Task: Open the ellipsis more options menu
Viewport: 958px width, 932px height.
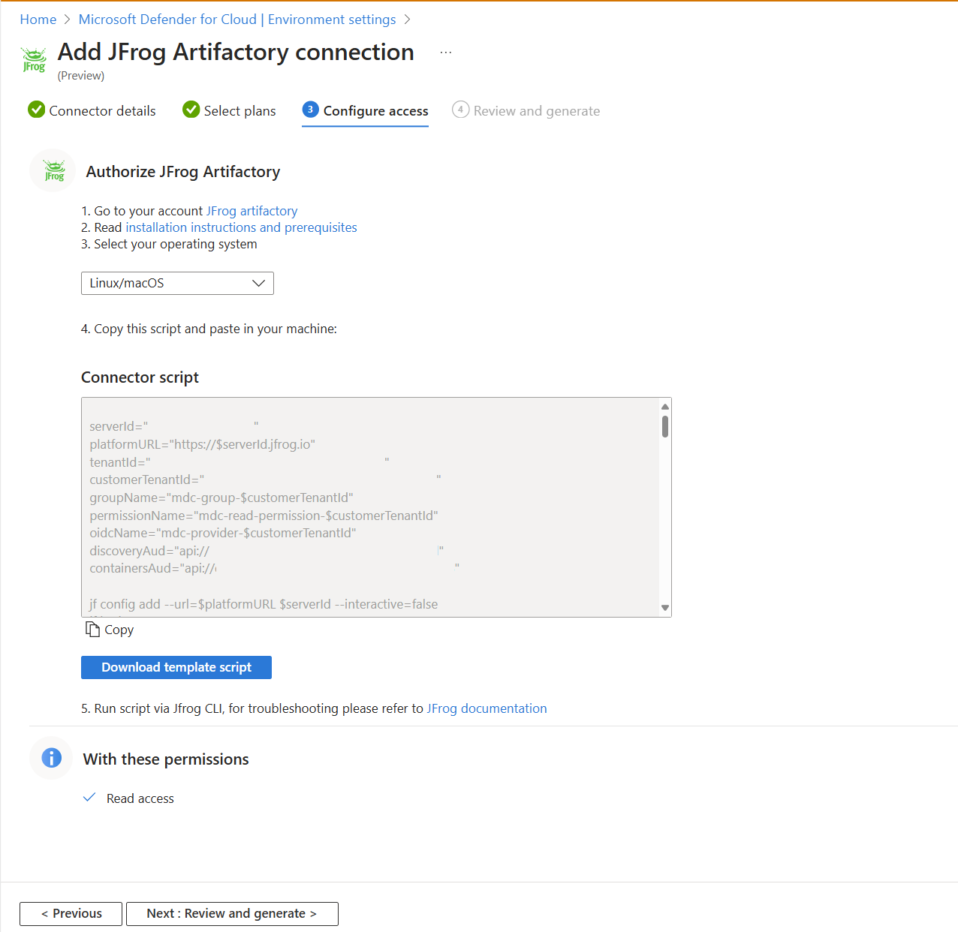Action: pyautogui.click(x=446, y=53)
